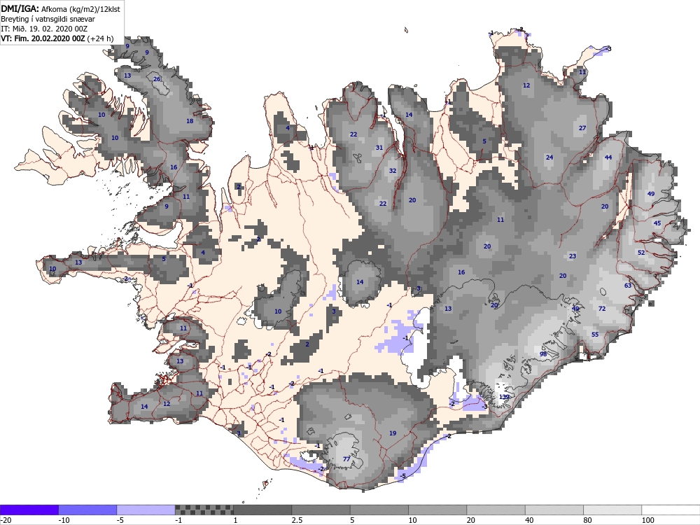Select the medium purple -10 to -5 legend swatch

point(87,510)
